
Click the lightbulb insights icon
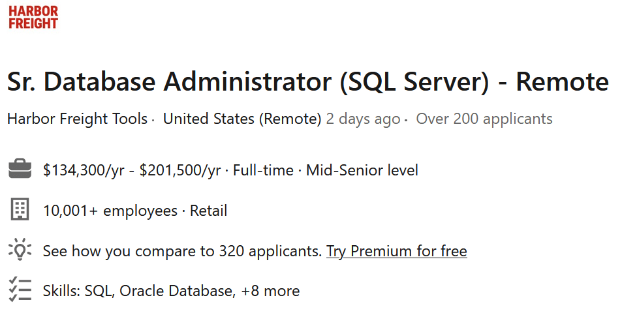tap(20, 250)
